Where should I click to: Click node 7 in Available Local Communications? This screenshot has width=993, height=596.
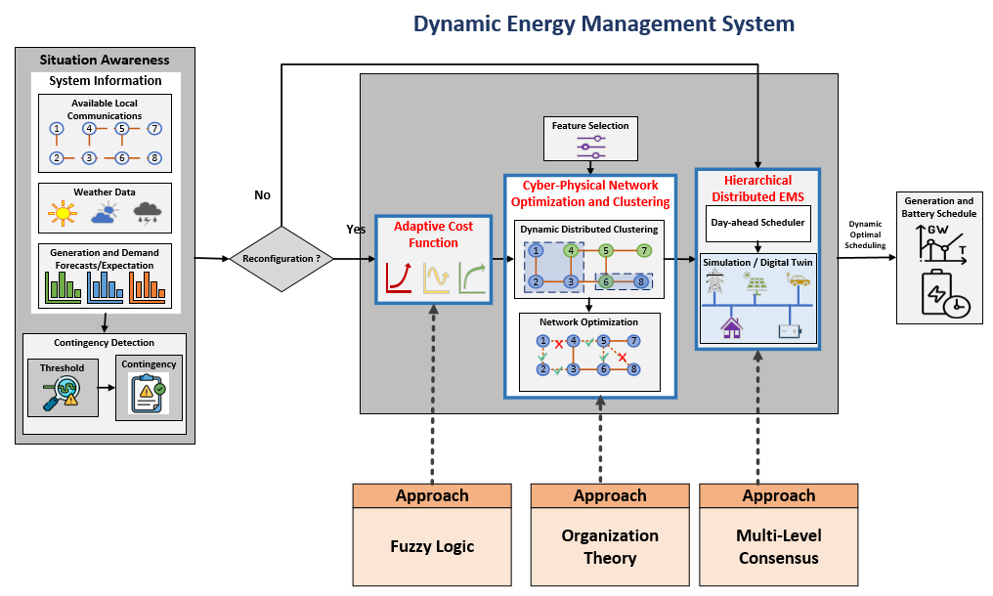tap(153, 129)
